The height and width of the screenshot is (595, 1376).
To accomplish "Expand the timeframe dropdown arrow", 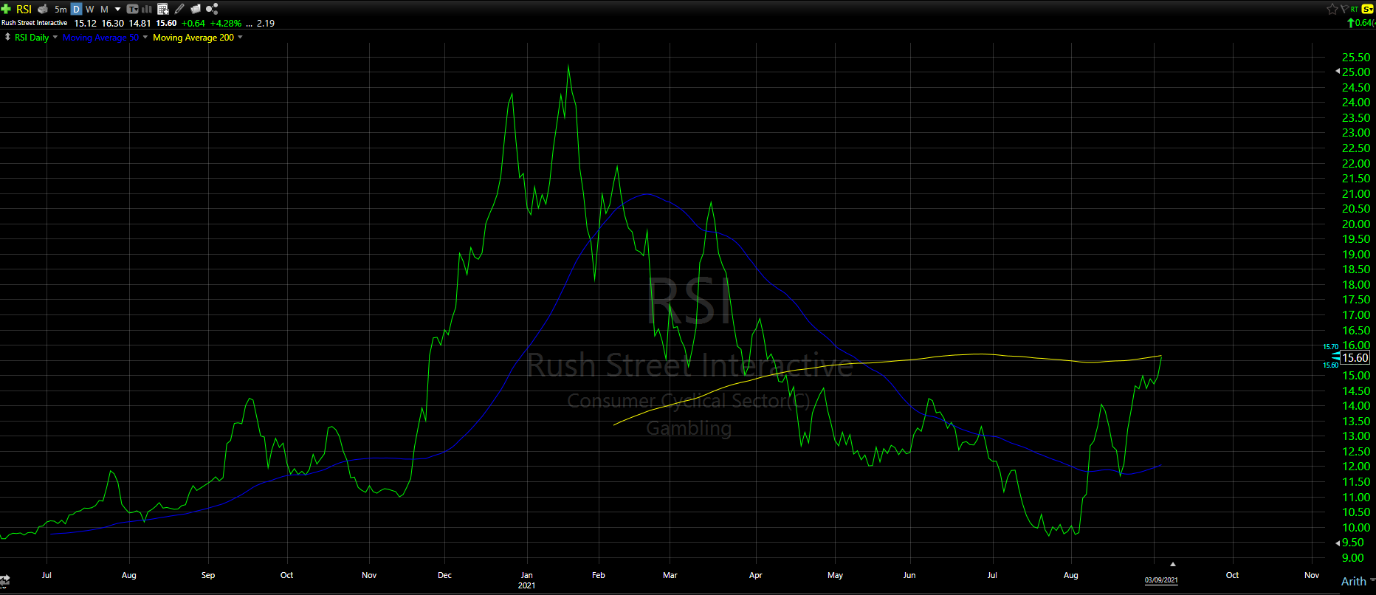I will pyautogui.click(x=117, y=9).
